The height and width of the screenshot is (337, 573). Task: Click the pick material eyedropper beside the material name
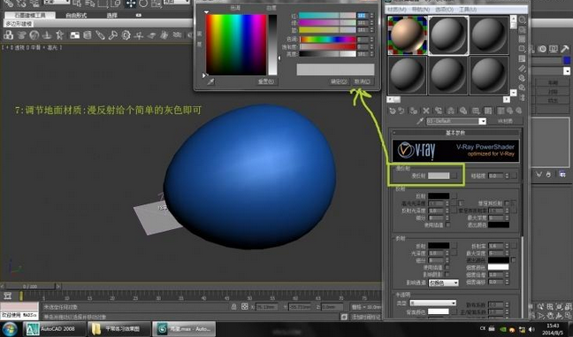(420, 121)
